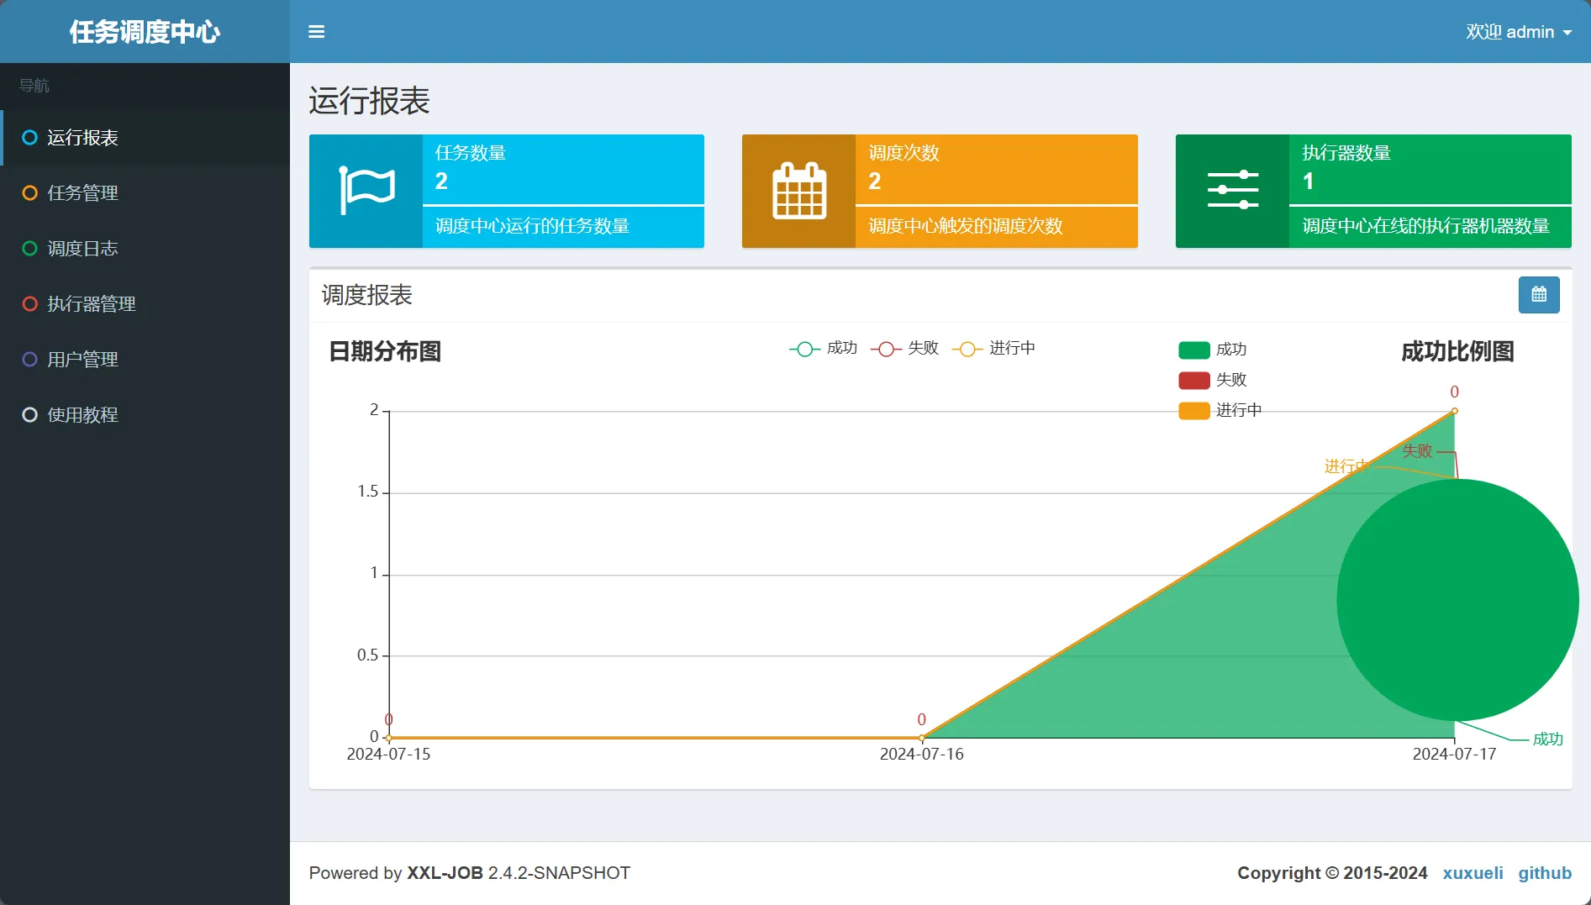Click the 任务调度中心 logo title
The image size is (1591, 905).
(145, 32)
